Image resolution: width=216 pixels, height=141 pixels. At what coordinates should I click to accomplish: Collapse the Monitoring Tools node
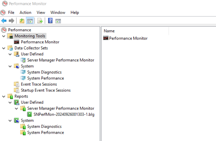click(x=4, y=36)
